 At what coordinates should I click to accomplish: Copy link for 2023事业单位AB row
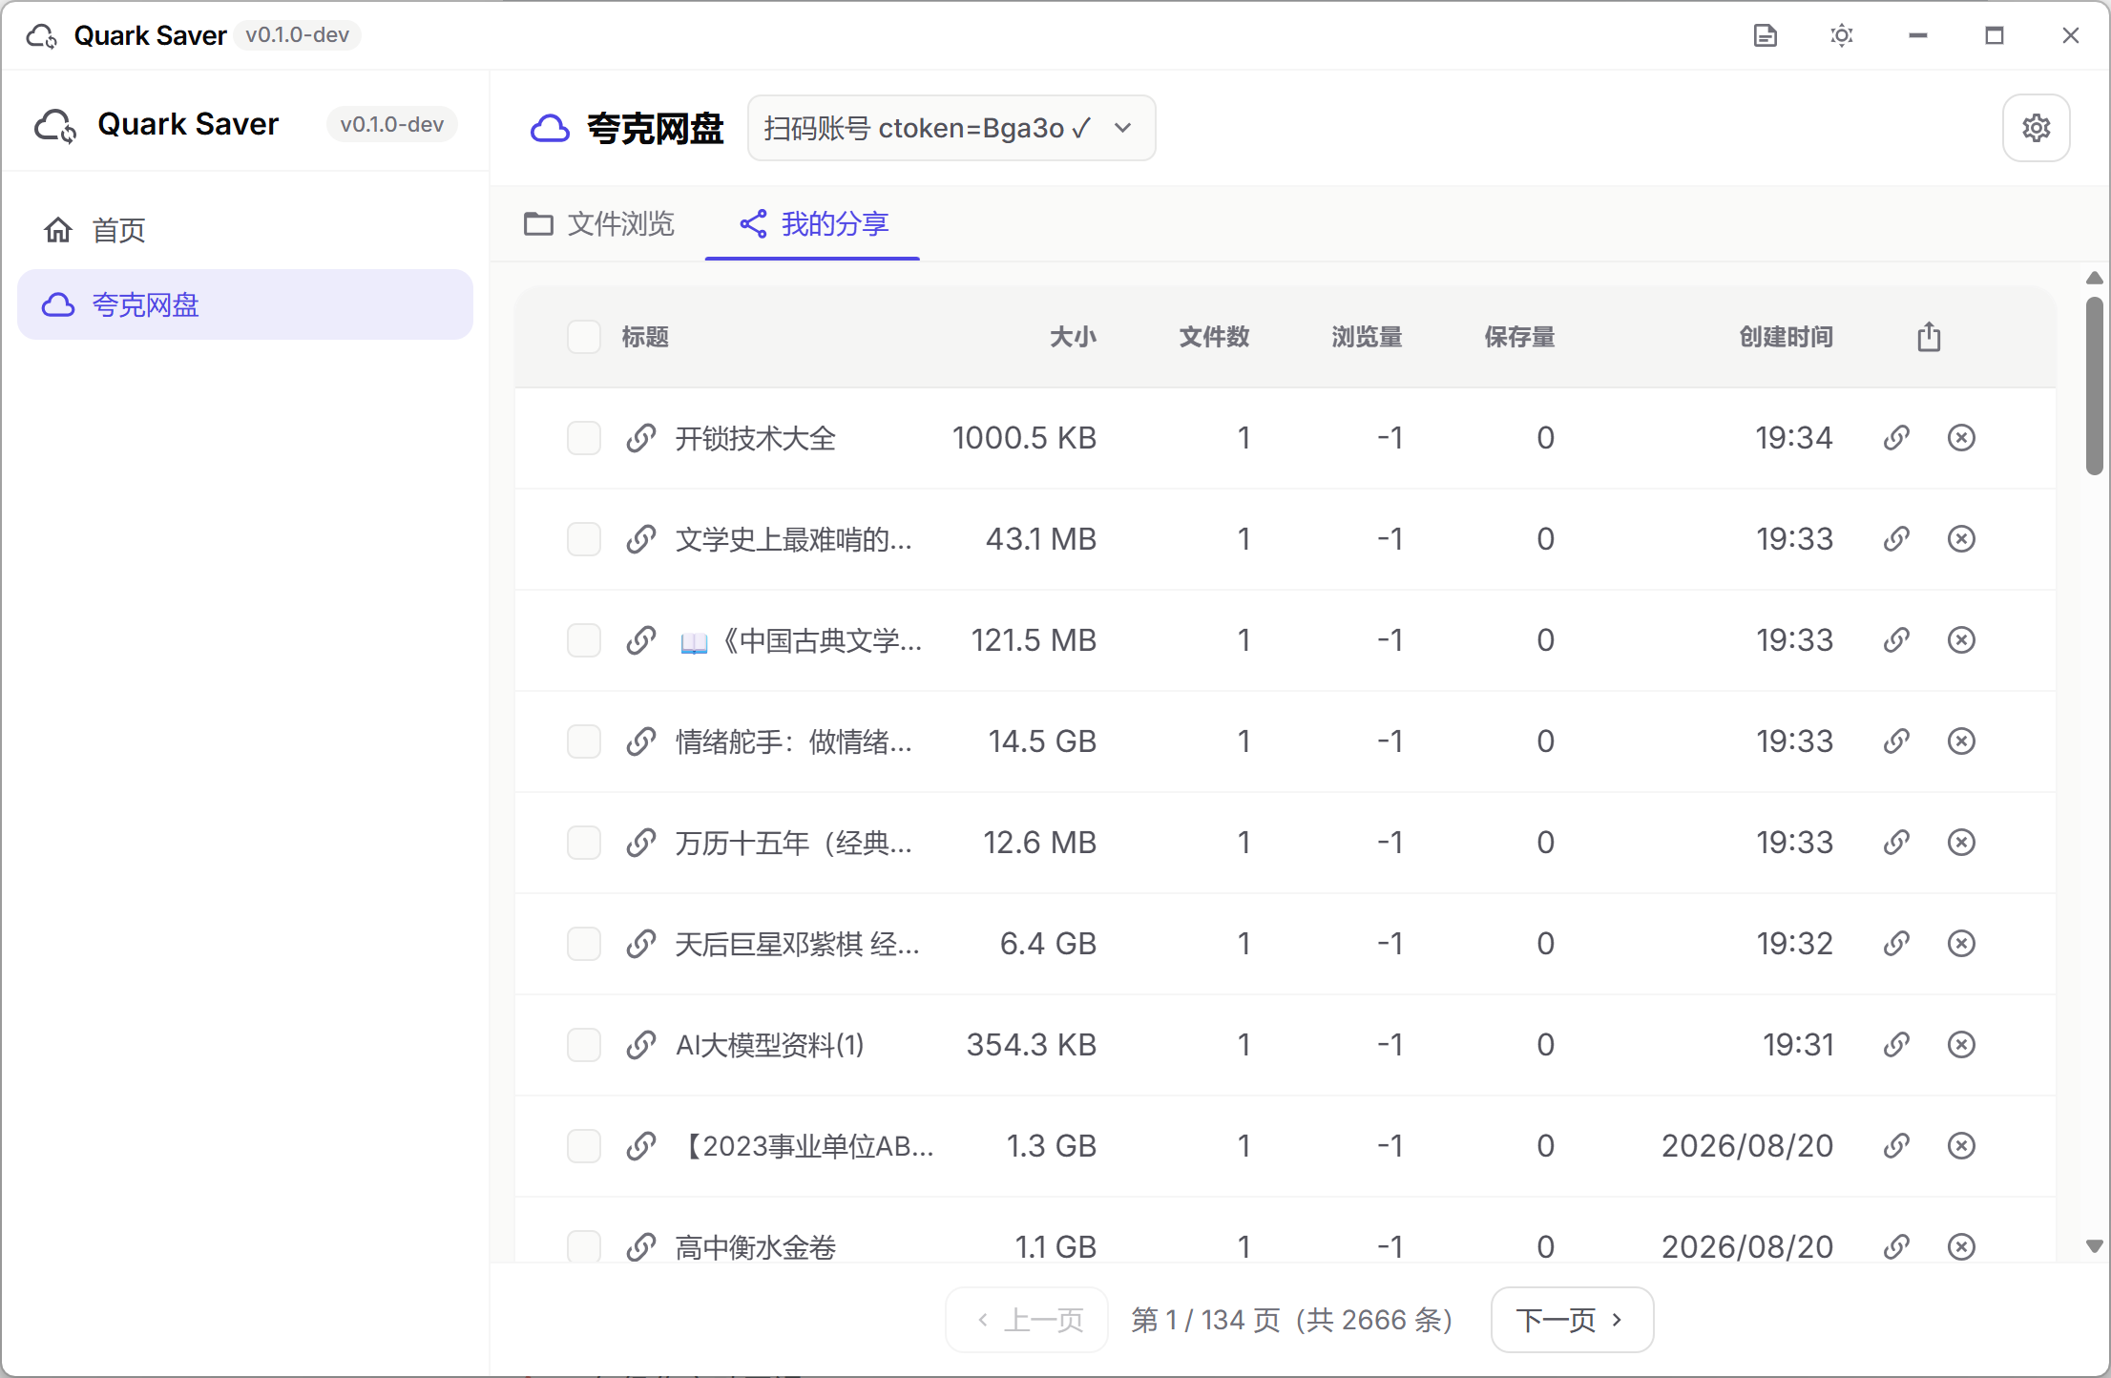coord(1896,1146)
